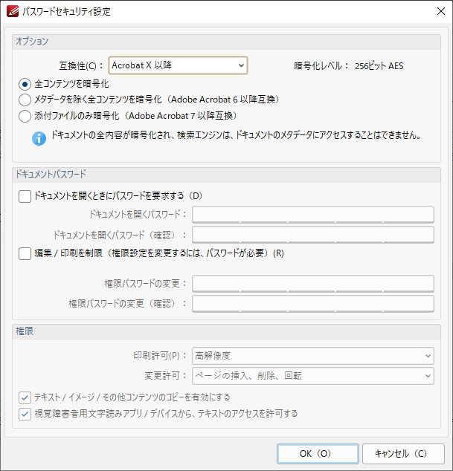Select 全コンテンツを暗号化 radio button
This screenshot has width=453, height=471.
pyautogui.click(x=25, y=84)
